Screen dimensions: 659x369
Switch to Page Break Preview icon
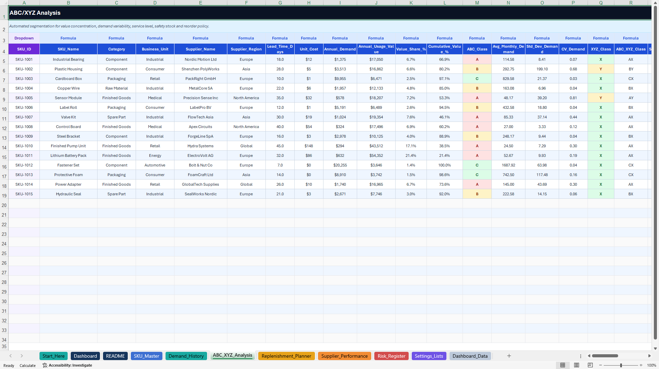point(590,365)
